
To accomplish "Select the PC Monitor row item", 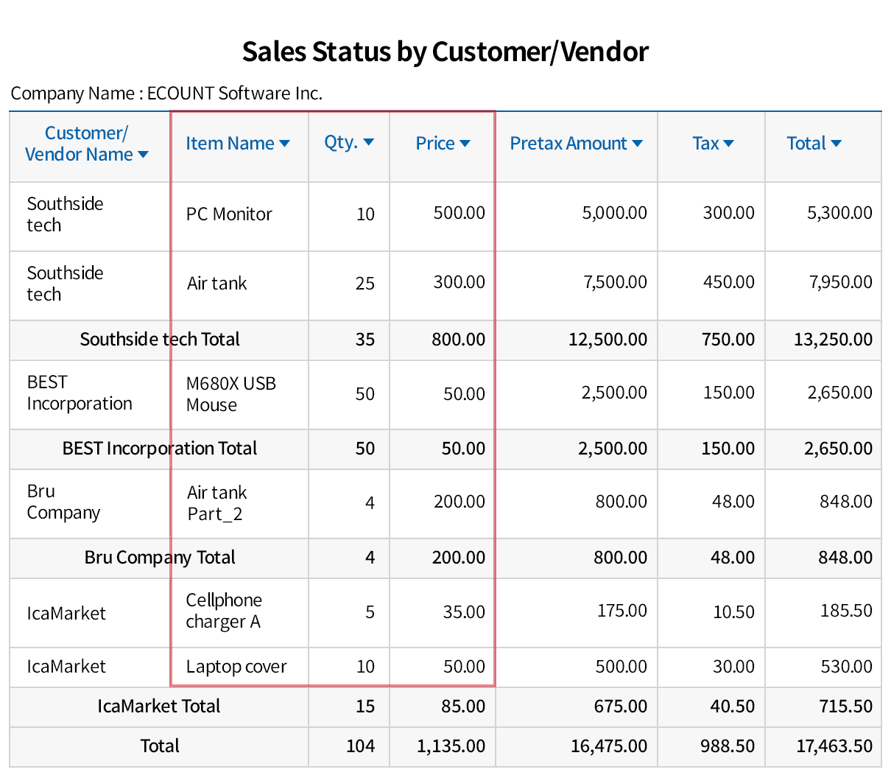I will point(228,214).
